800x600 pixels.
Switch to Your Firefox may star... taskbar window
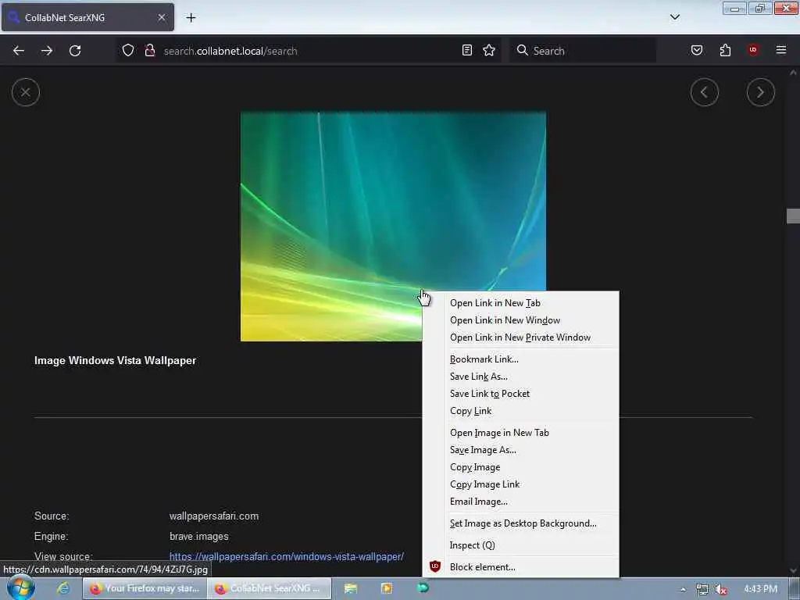click(x=145, y=589)
